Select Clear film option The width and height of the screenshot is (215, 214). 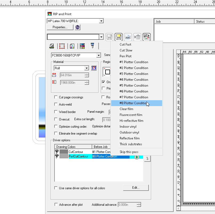click(x=136, y=109)
